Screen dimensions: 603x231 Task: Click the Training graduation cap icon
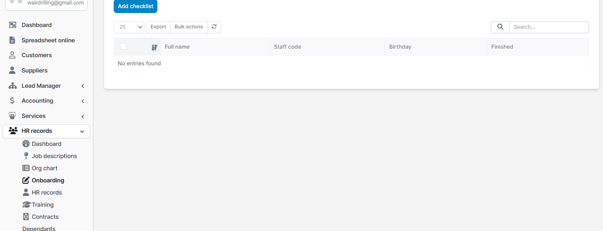[x=26, y=204]
